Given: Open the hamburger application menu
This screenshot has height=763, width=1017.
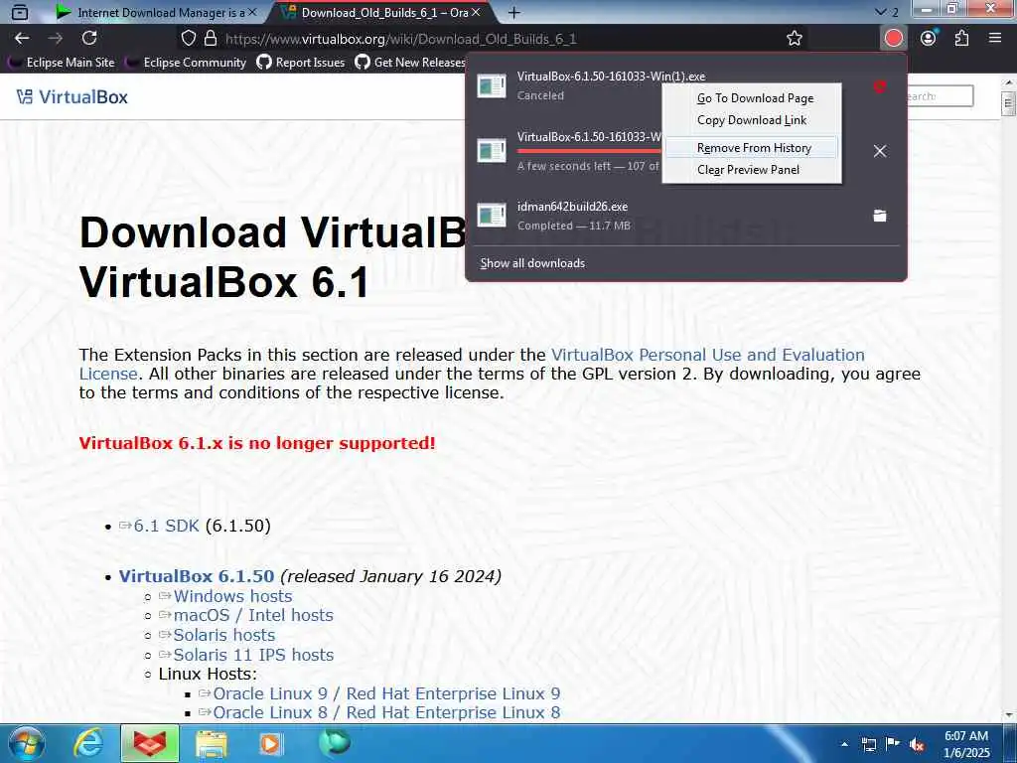Looking at the screenshot, I should click(x=995, y=38).
